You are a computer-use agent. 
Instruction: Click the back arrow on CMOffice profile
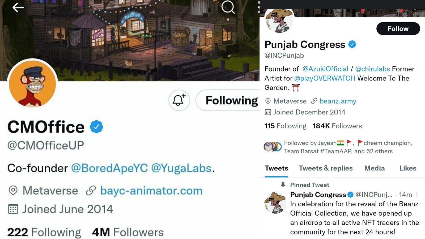coord(18,7)
